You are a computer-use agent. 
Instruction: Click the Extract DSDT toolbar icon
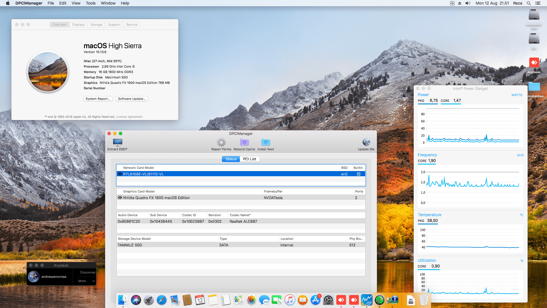point(117,142)
